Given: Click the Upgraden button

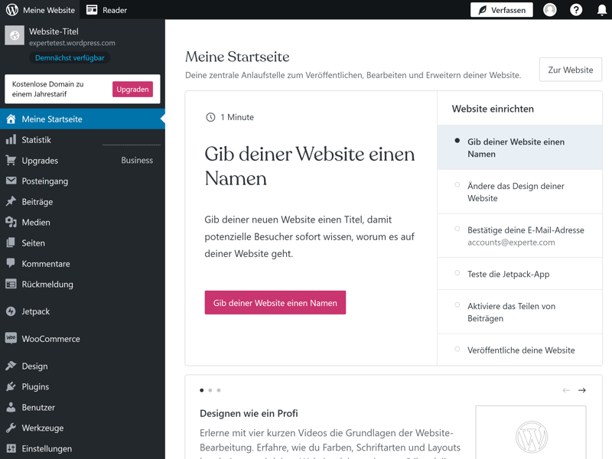Looking at the screenshot, I should tap(132, 89).
